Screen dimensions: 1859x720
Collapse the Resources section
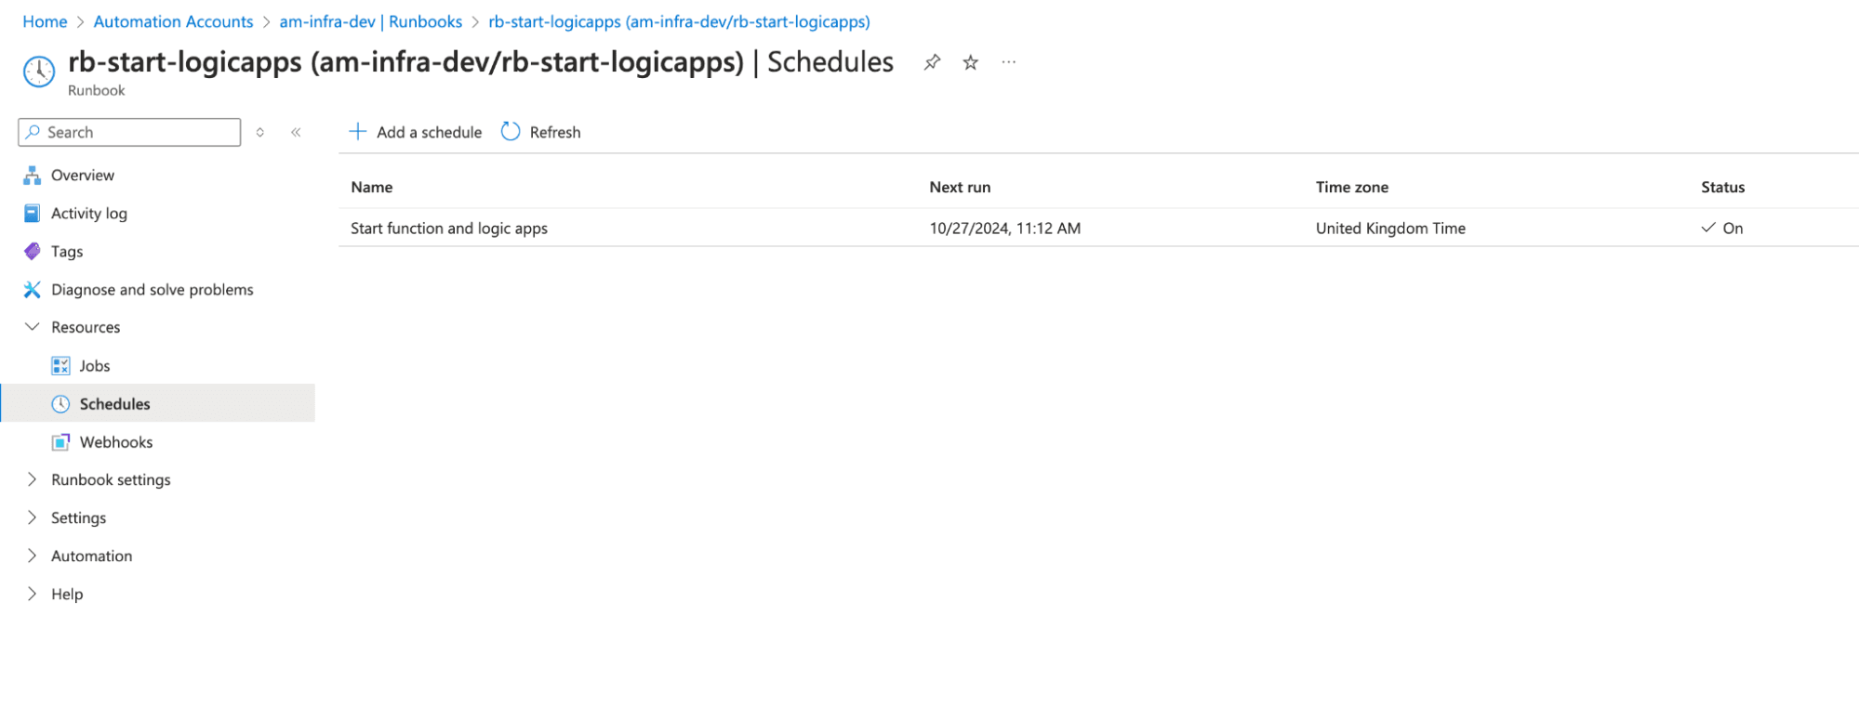(x=33, y=327)
